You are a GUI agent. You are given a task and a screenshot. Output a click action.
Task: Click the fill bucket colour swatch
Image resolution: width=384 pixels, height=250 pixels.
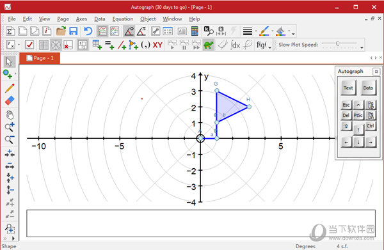point(281,31)
